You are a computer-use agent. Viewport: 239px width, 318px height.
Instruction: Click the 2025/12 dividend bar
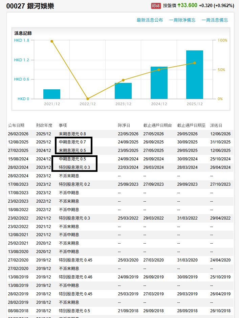tap(195, 75)
